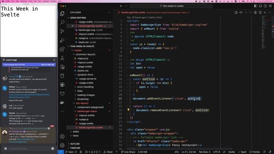The width and height of the screenshot is (274, 154).
Task: Click Ln 21, Col 44 in status bar
Action: [x=189, y=152]
